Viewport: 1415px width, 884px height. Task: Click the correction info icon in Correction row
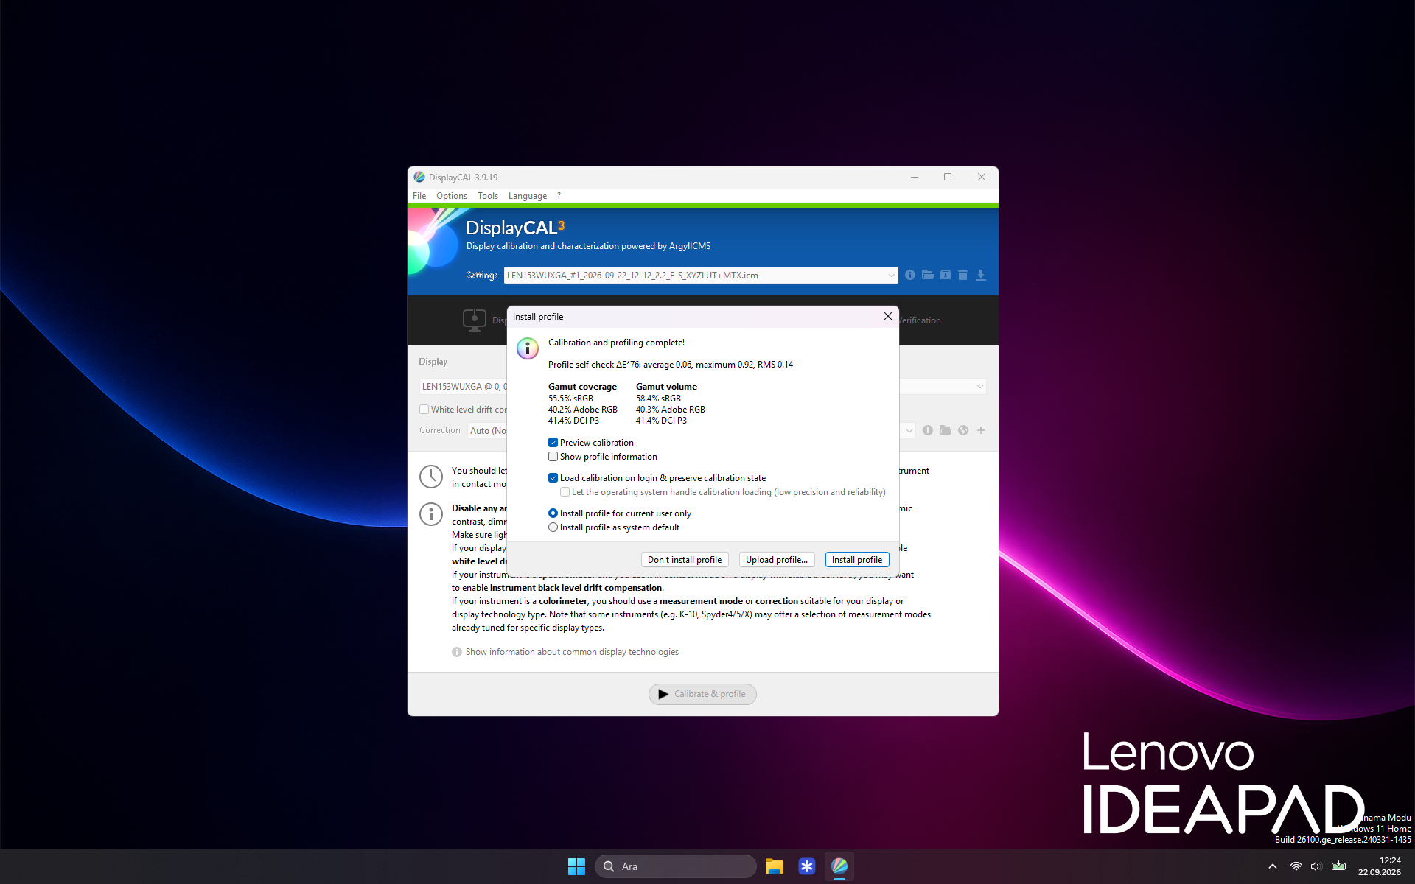(x=928, y=430)
